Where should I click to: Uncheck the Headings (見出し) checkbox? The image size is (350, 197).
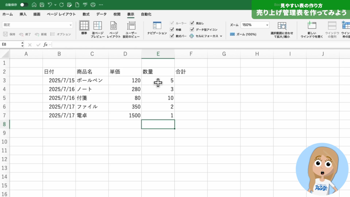tap(192, 23)
